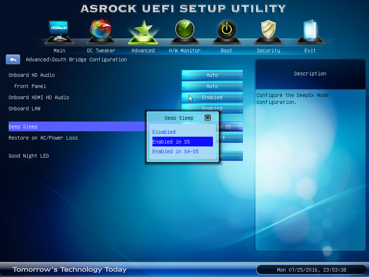Click the Description panel header
Screen dimensions: 369x277
(310, 74)
